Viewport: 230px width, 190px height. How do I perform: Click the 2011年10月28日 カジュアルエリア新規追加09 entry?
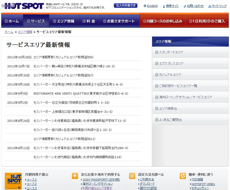(64, 57)
